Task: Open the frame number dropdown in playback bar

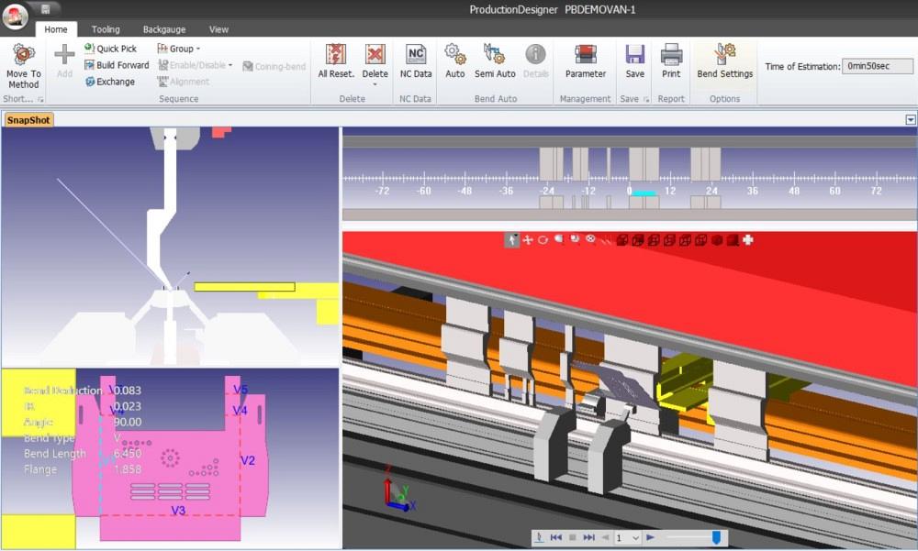Action: tap(636, 538)
